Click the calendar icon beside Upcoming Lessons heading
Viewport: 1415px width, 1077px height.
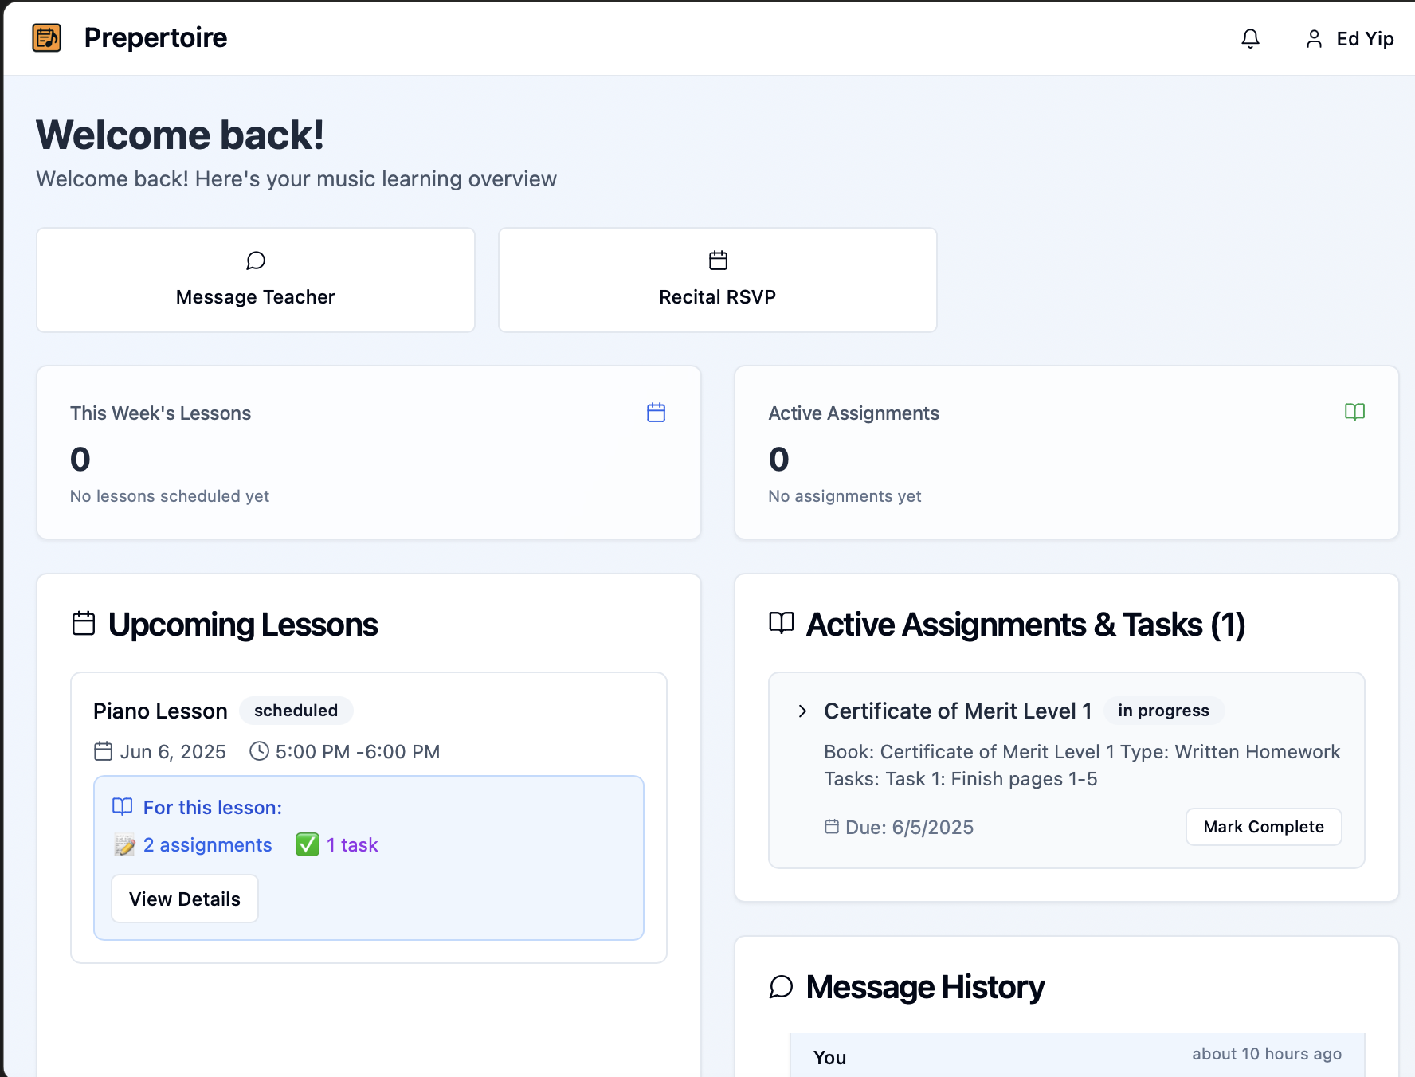83,624
